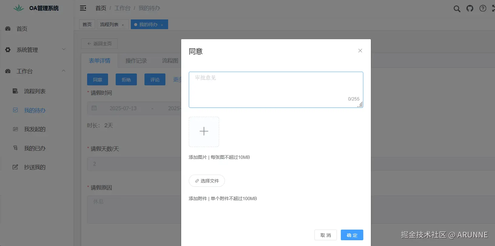Screen dimensions: 495x246
Task: Close the 流程列表 tab with its x
Action: [123, 25]
